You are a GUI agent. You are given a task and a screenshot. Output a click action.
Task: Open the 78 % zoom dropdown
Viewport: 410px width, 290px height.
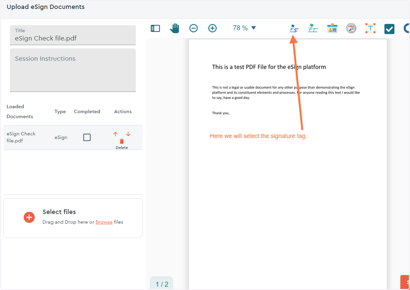pyautogui.click(x=244, y=28)
